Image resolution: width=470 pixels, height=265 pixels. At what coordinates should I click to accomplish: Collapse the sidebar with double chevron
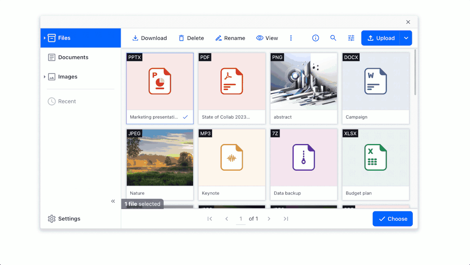(x=113, y=201)
